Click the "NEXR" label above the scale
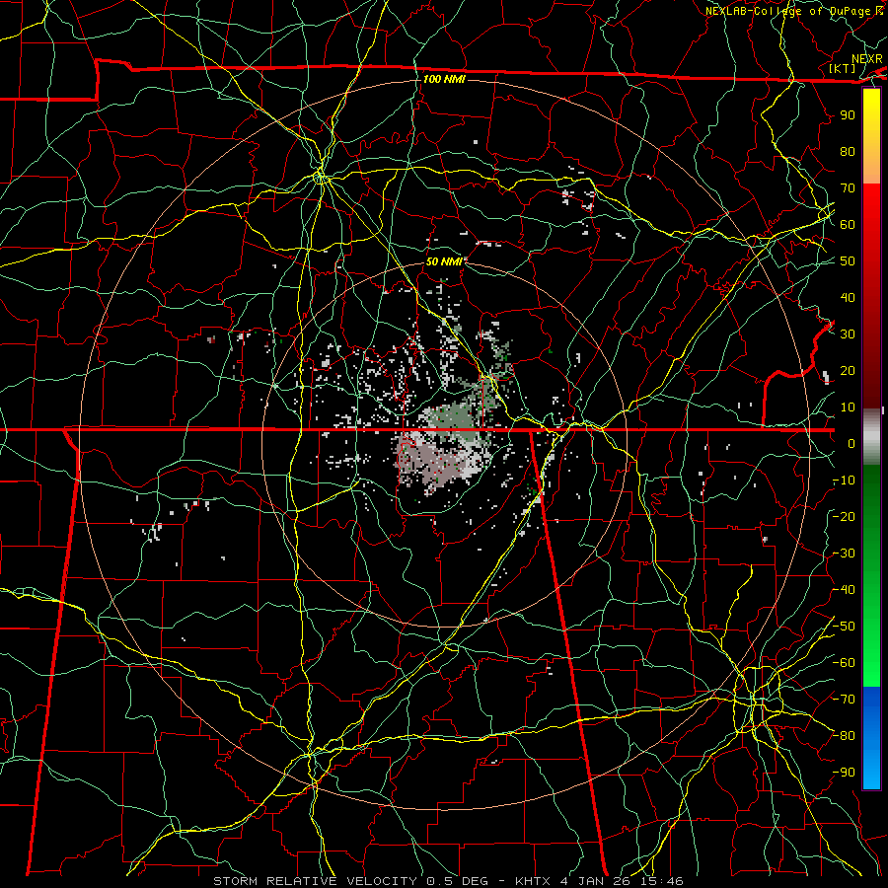The width and height of the screenshot is (888, 888). coord(867,59)
